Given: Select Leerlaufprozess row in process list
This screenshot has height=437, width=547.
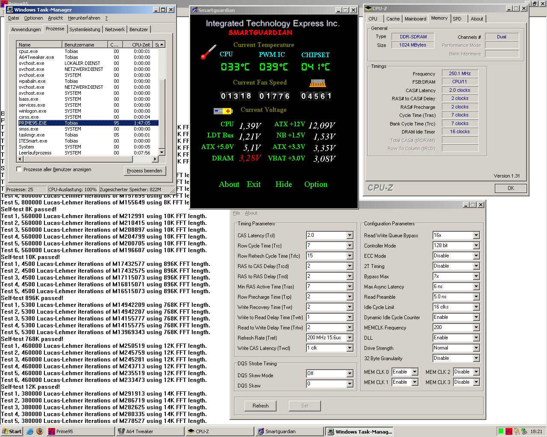Looking at the screenshot, I should pyautogui.click(x=88, y=153).
